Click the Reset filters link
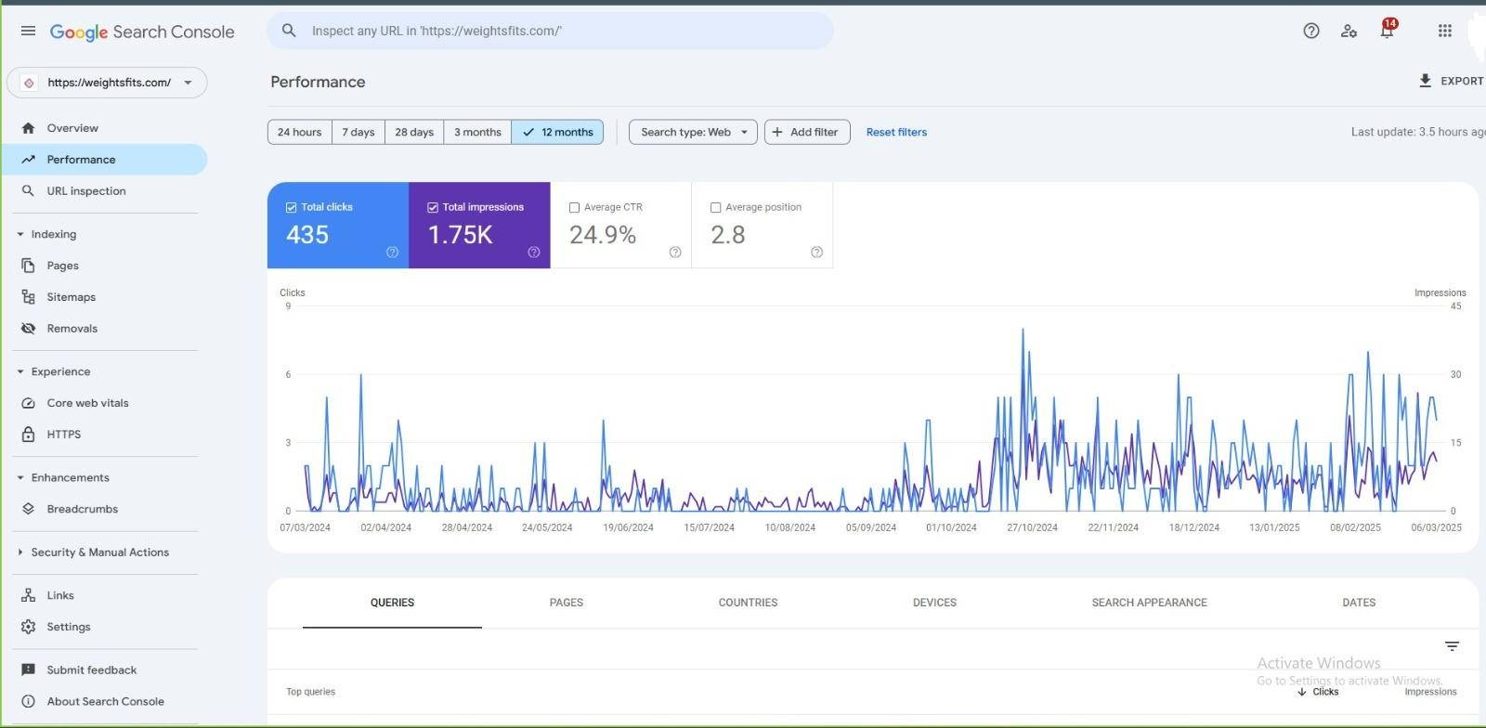Image resolution: width=1486 pixels, height=728 pixels. (x=896, y=132)
